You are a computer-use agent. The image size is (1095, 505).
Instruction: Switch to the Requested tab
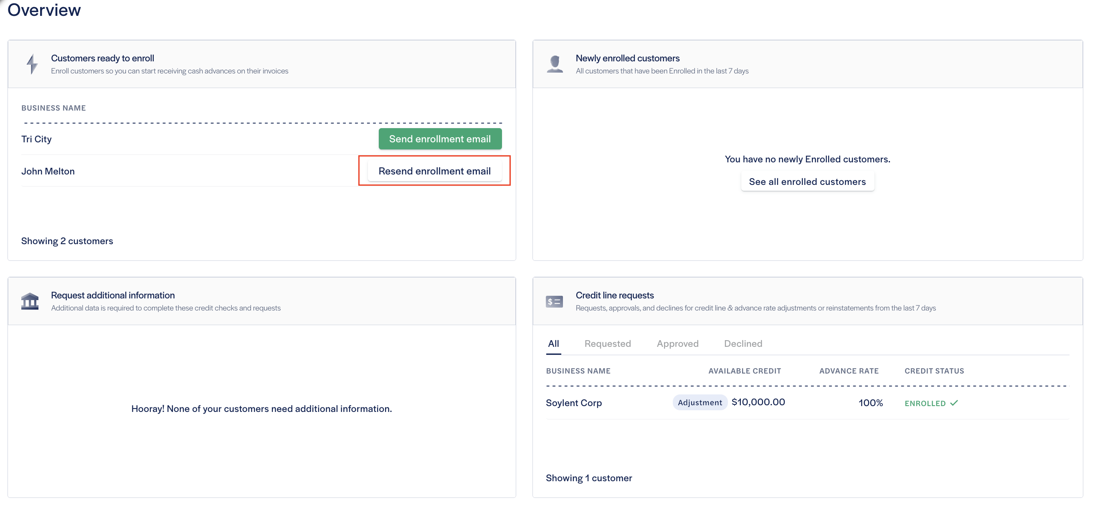(x=608, y=343)
